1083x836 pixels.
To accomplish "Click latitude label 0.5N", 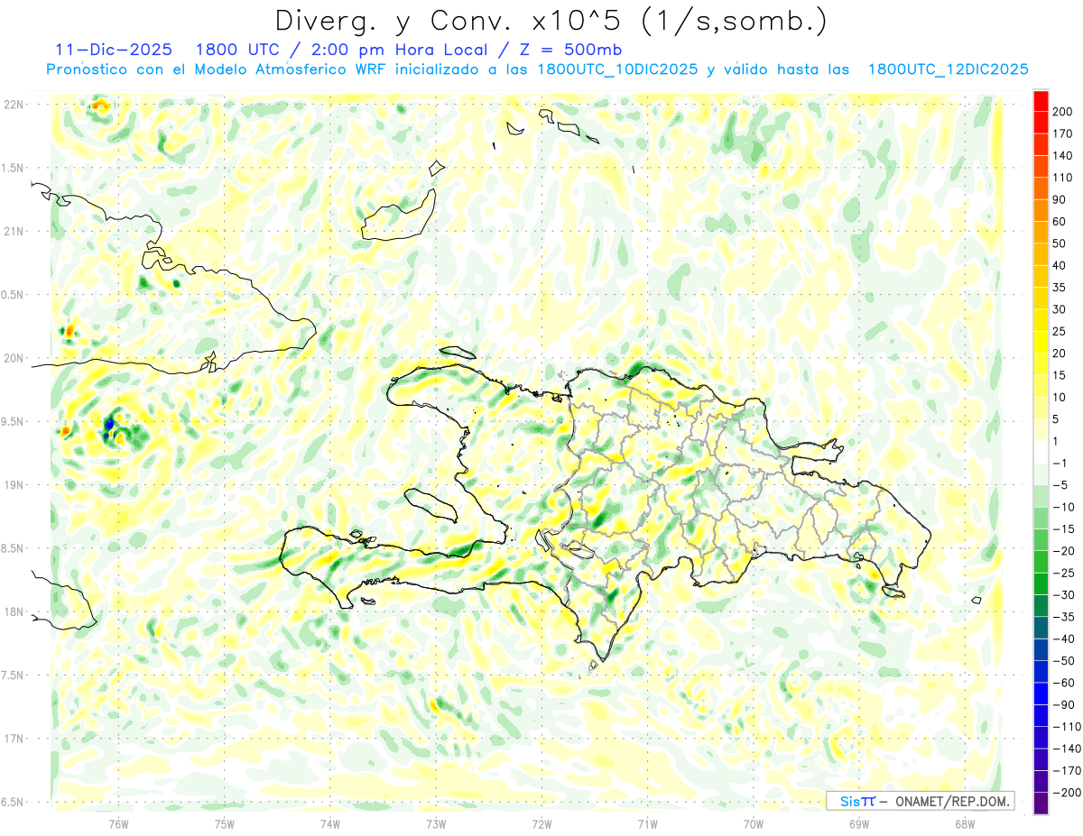I will [x=13, y=295].
